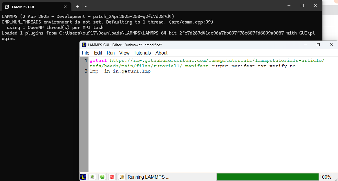
Task: Click the green Run LAMMPS icon
Action: (x=102, y=177)
